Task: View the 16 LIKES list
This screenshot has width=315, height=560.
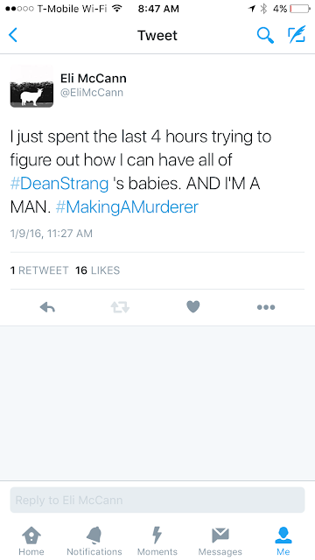Action: pyautogui.click(x=97, y=270)
